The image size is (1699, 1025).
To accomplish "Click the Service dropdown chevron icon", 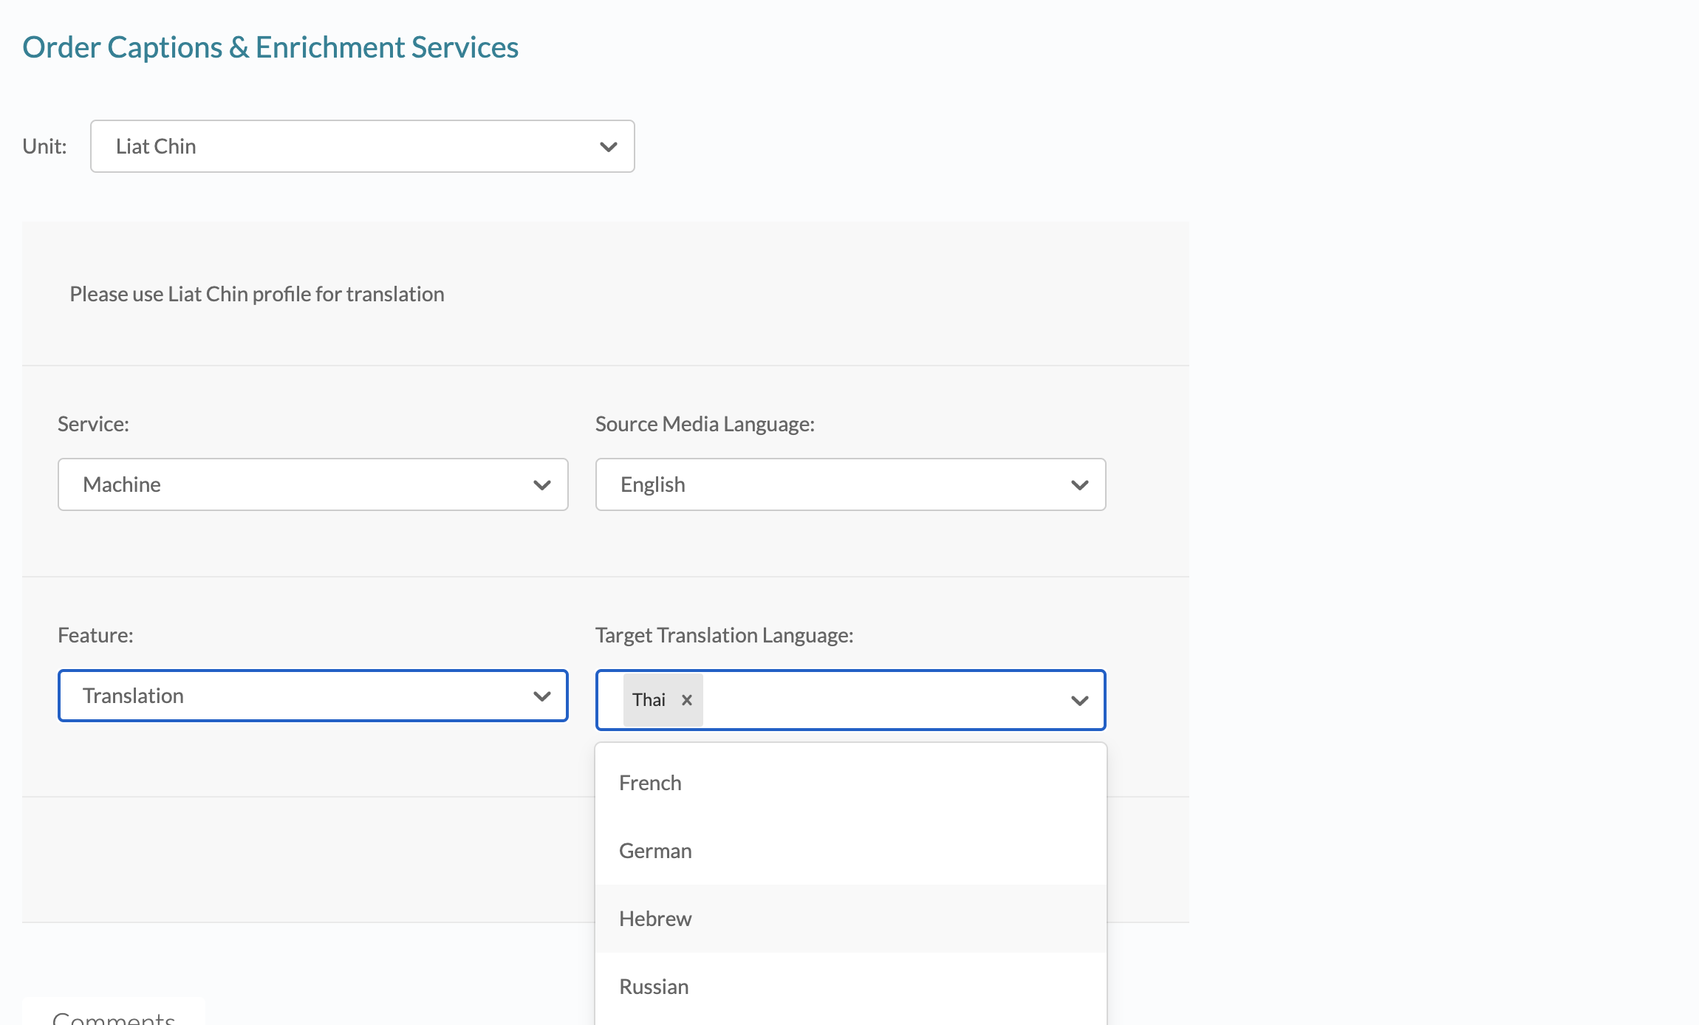I will (x=541, y=485).
